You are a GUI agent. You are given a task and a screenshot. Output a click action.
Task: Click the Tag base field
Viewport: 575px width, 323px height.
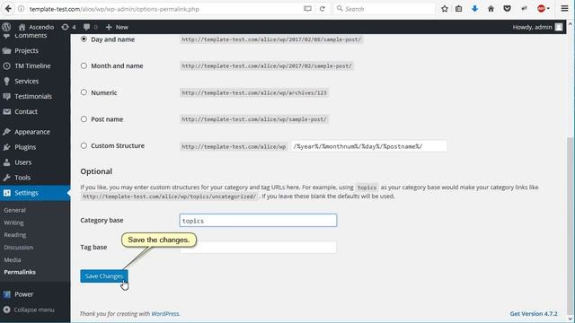click(x=258, y=248)
